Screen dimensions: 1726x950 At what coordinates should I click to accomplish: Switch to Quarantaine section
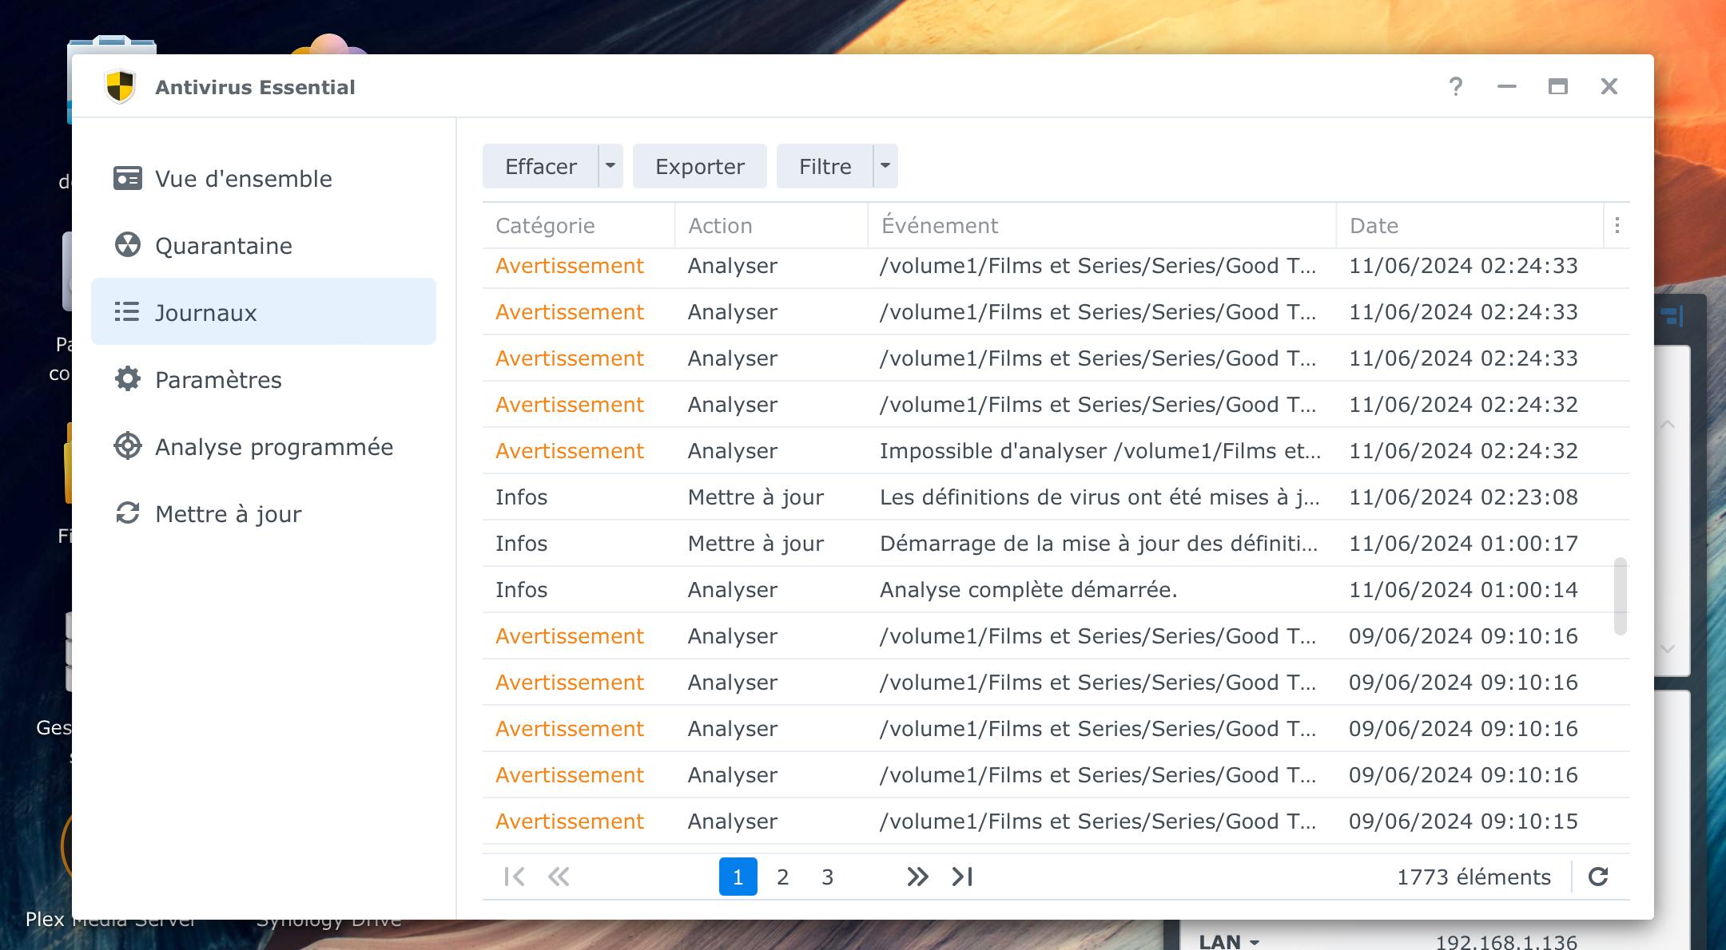[224, 246]
